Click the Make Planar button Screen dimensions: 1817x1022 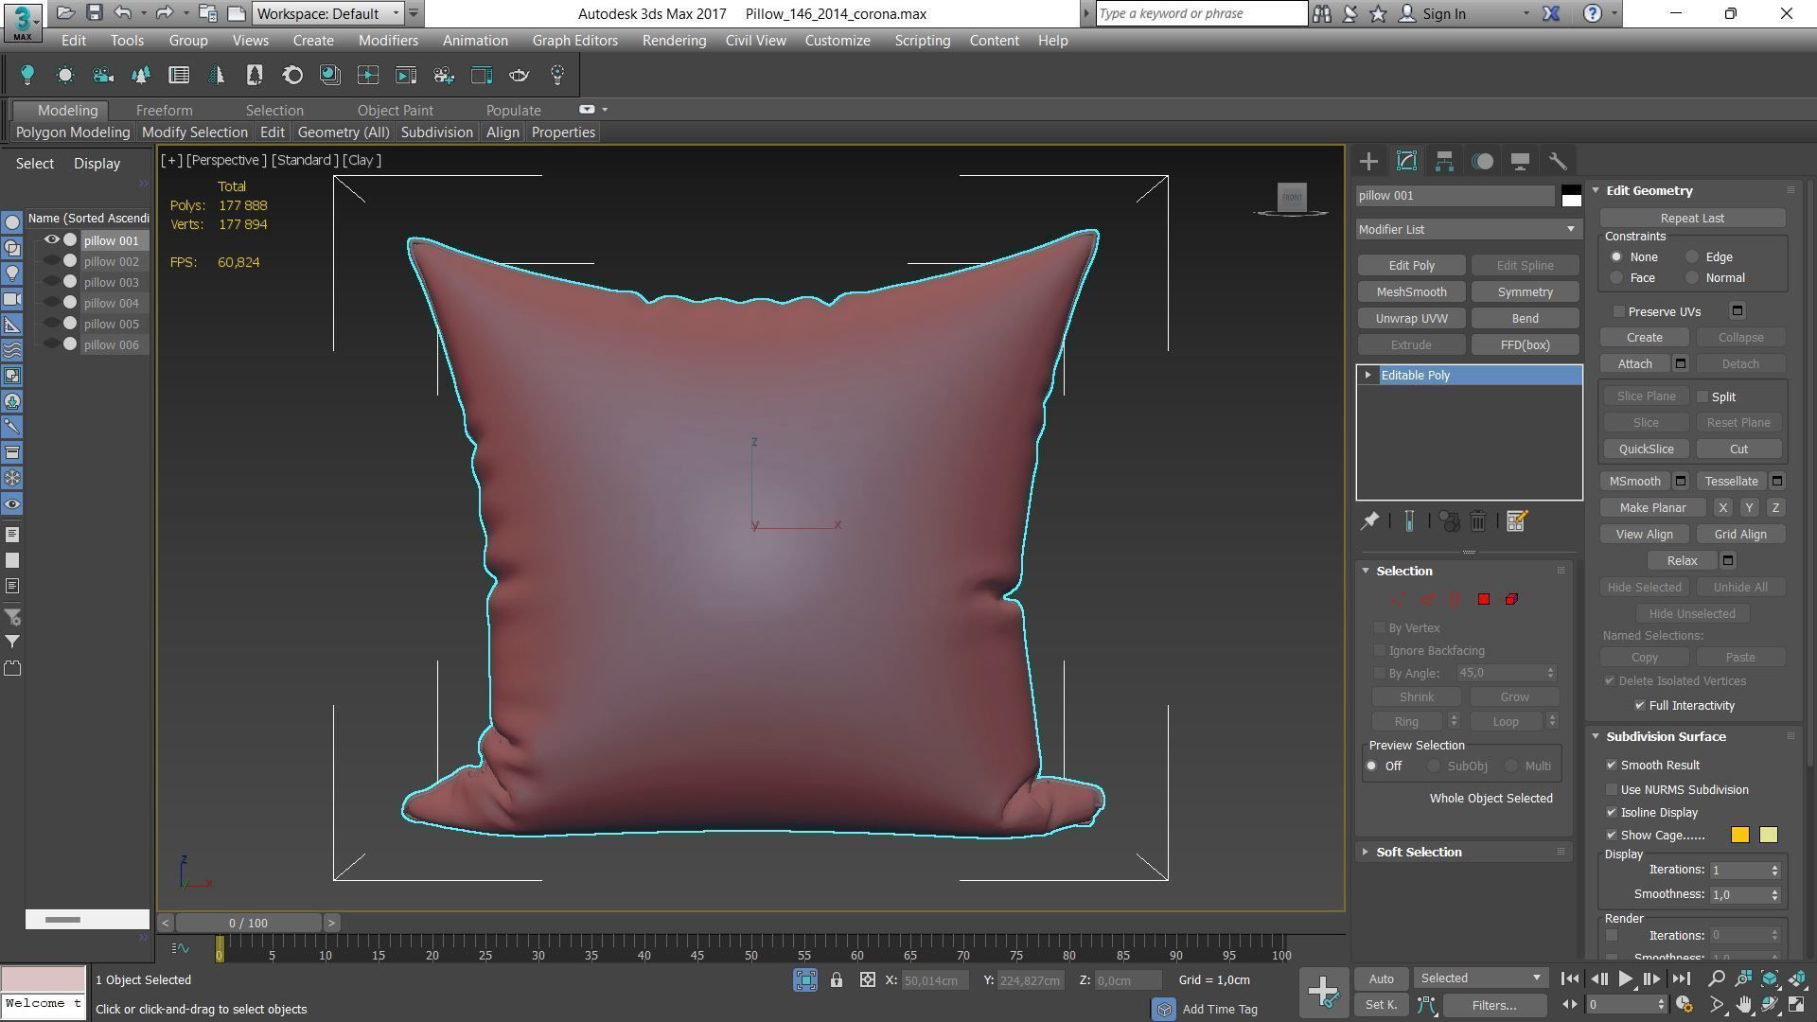click(x=1652, y=508)
